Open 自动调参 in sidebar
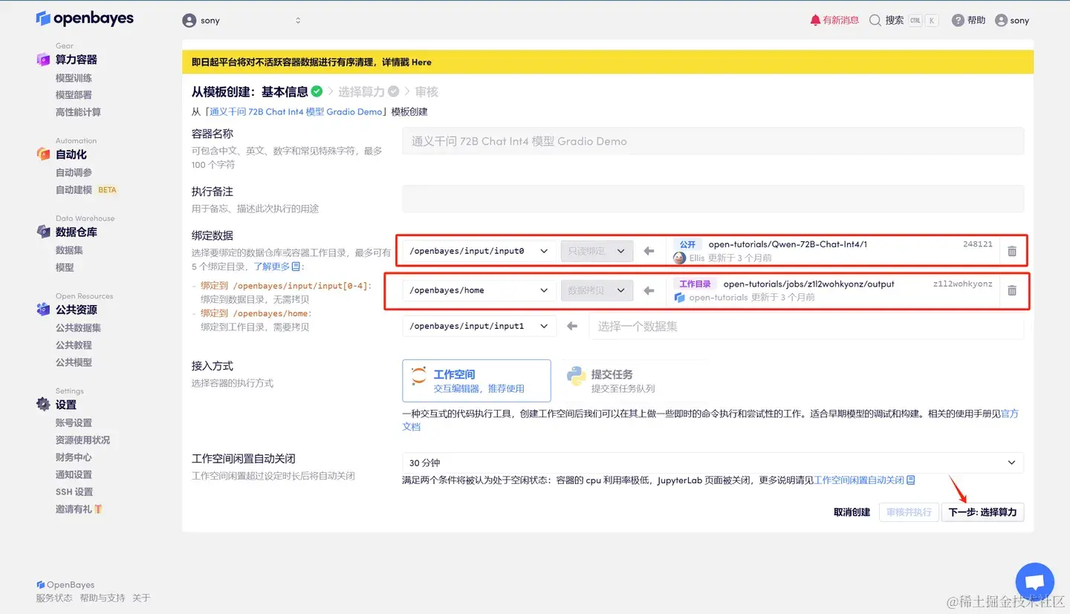 74,172
